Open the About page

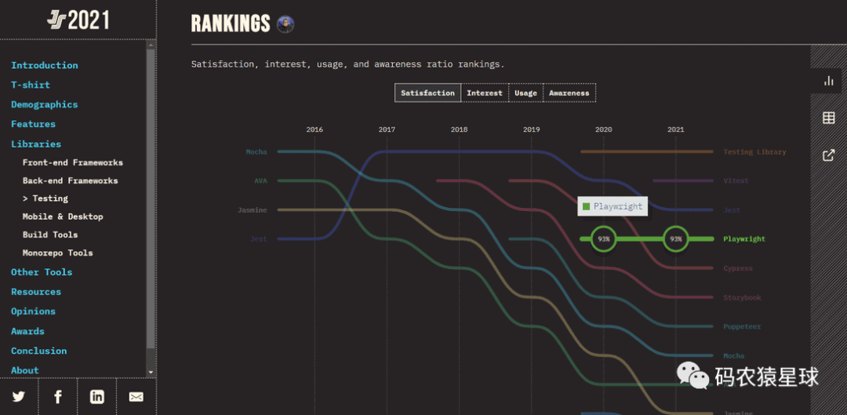click(x=25, y=370)
